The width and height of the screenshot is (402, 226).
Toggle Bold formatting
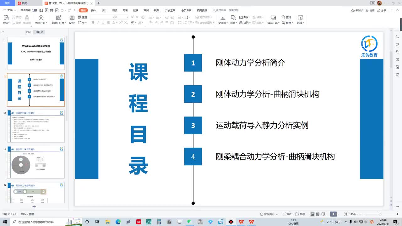[93, 23]
